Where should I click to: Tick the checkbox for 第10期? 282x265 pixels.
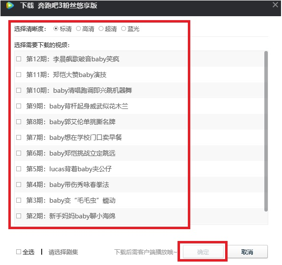pyautogui.click(x=19, y=90)
